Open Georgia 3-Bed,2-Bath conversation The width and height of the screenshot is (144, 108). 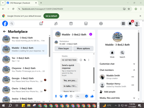click(24, 80)
